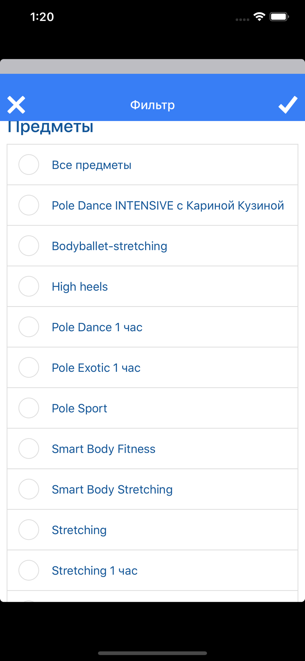Select the "Все предметы" radio button
The image size is (305, 661).
pos(29,165)
